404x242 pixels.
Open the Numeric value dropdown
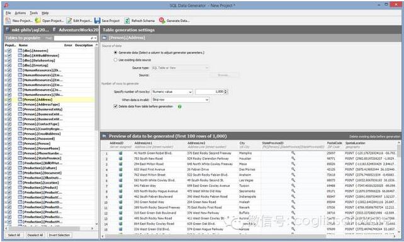tap(172, 92)
